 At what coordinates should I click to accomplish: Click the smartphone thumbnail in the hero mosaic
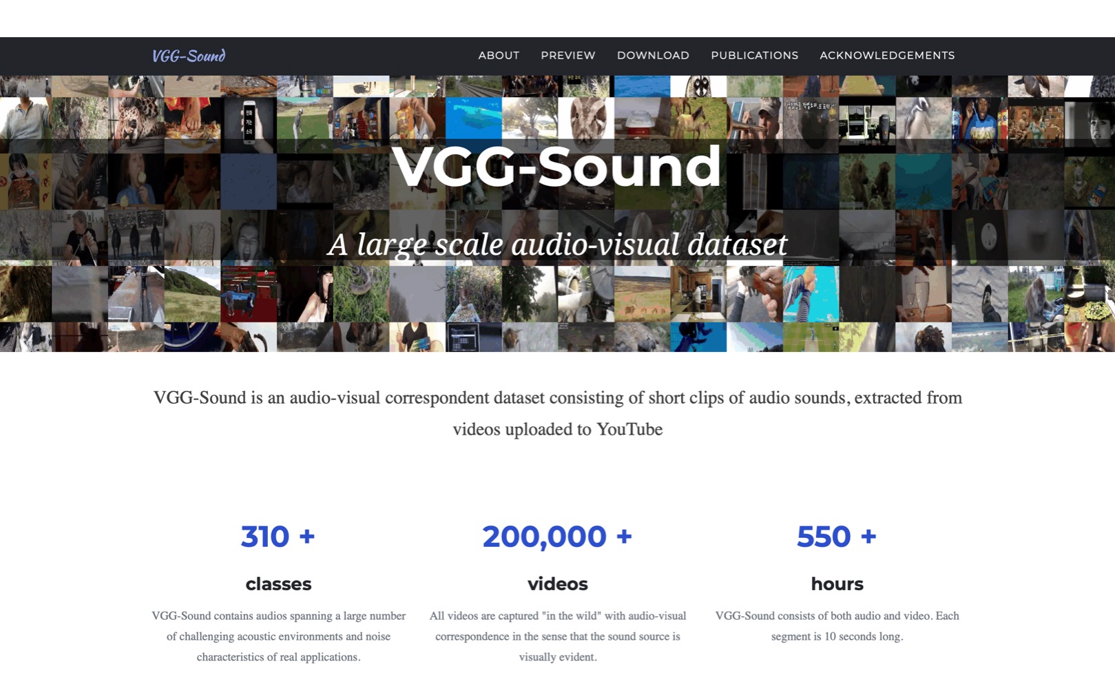249,125
